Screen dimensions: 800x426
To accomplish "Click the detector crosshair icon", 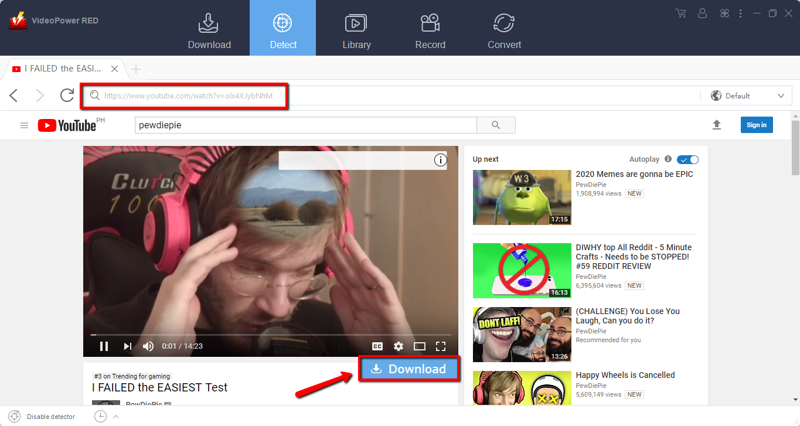I will tap(14, 416).
